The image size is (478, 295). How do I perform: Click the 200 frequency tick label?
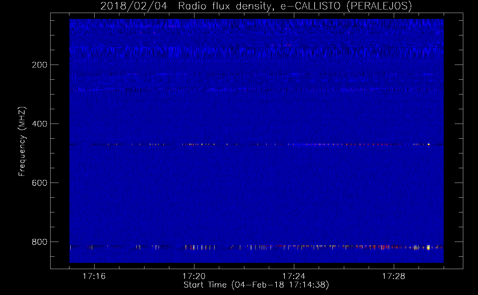point(40,65)
